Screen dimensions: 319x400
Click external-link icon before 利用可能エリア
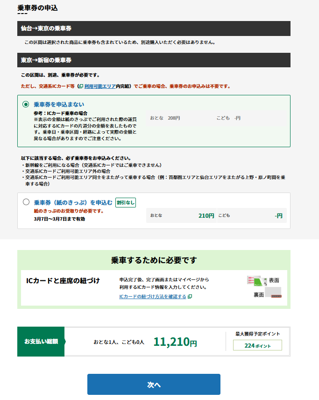pos(81,86)
